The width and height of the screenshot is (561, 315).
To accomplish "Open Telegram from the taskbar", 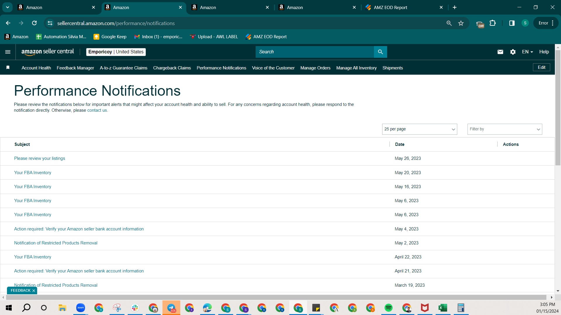I will (x=171, y=308).
